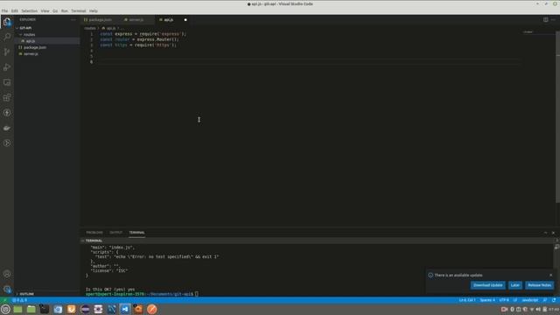Open the Thunder Client lightning icon
Screen dimensions: 560x315
[7, 113]
